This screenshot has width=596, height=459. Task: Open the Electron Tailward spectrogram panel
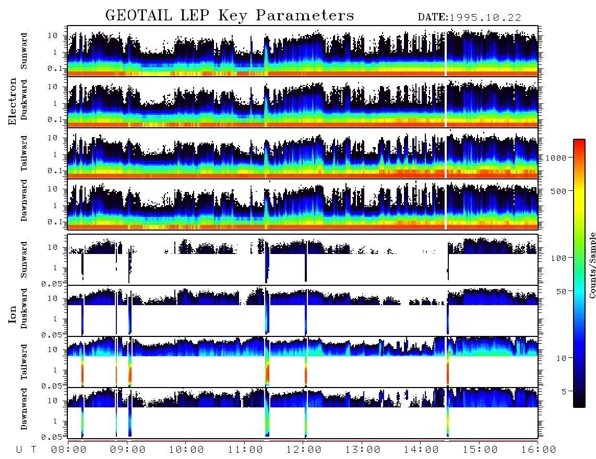tap(303, 153)
